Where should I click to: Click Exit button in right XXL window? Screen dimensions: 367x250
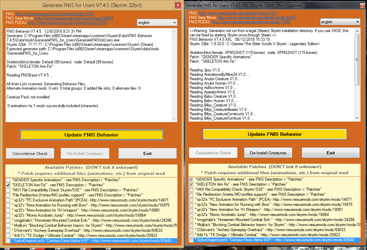point(331,153)
